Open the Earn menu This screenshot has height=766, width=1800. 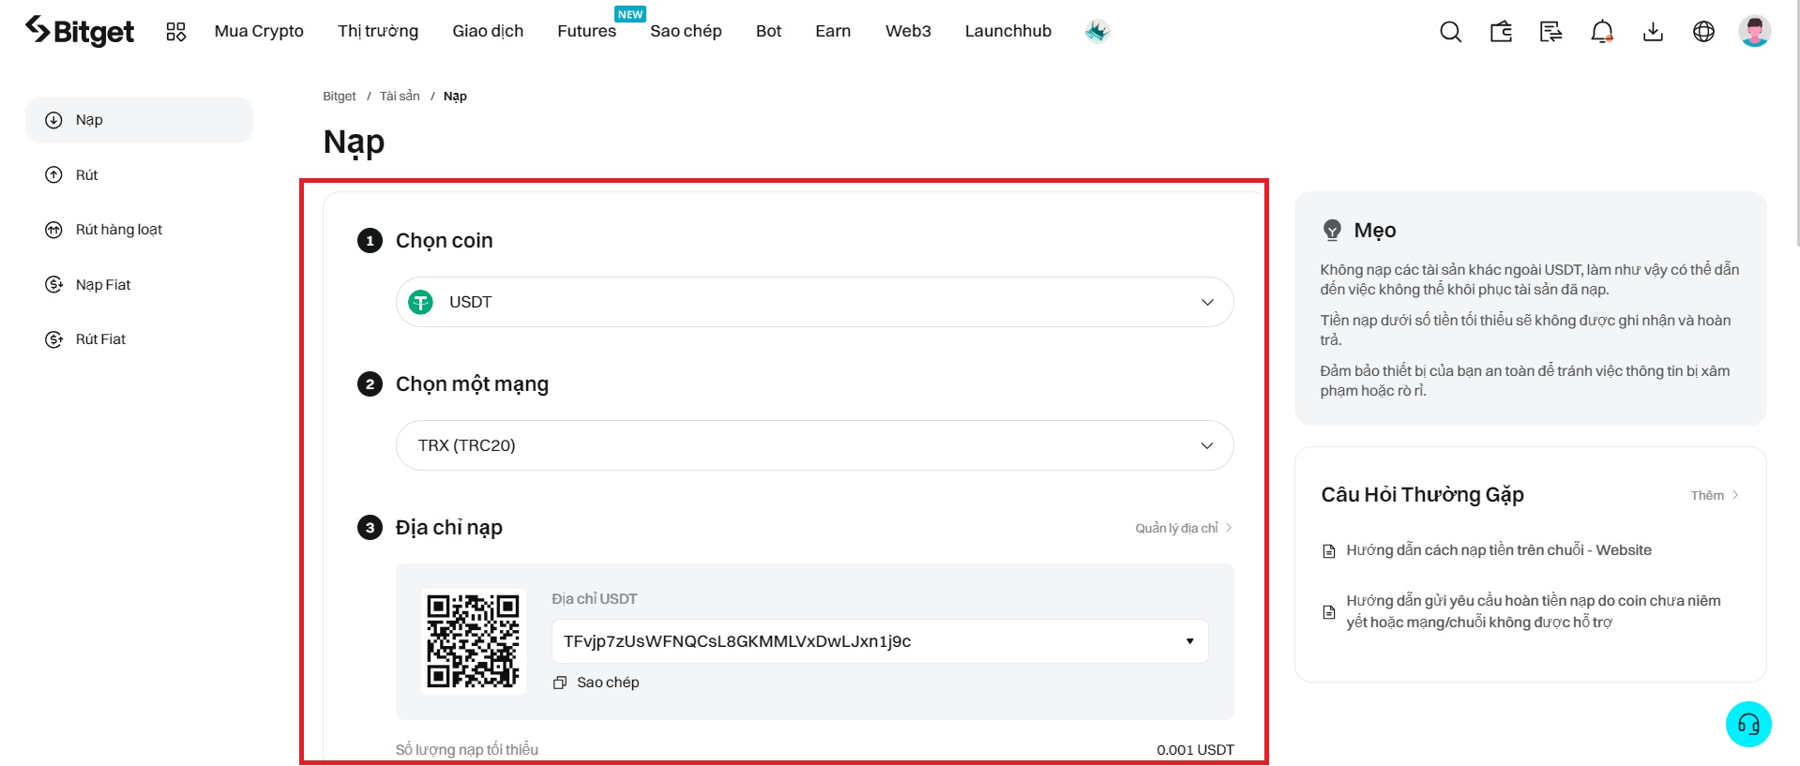click(x=833, y=31)
